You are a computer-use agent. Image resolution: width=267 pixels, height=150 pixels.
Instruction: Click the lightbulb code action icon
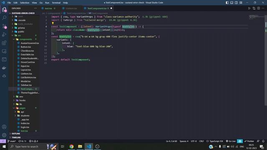click(x=53, y=23)
